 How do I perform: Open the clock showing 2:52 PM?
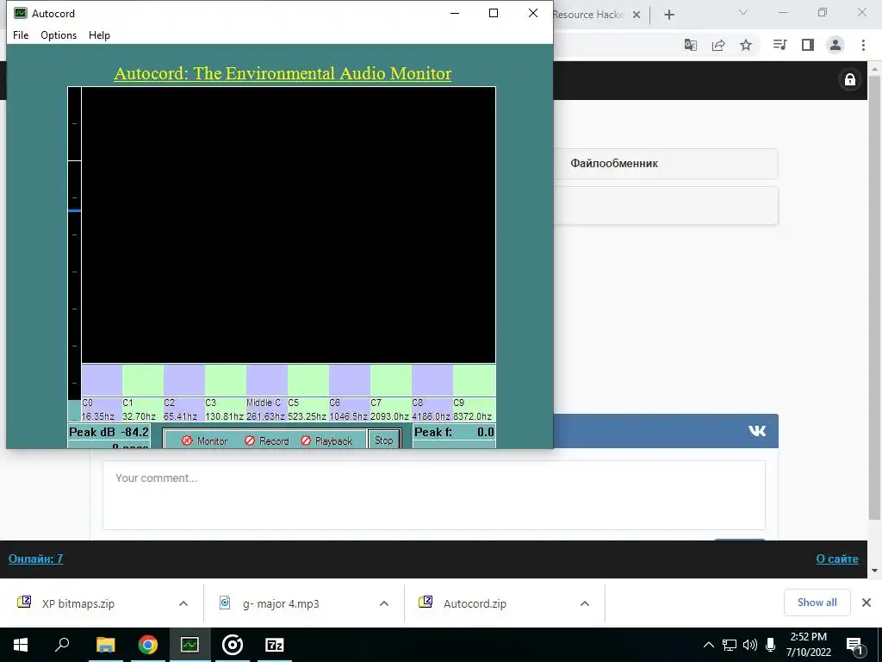tap(808, 645)
